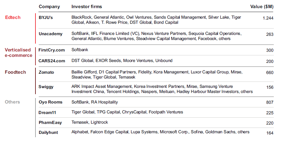Click the Investor firms column header
The height and width of the screenshot is (142, 284).
87,7
